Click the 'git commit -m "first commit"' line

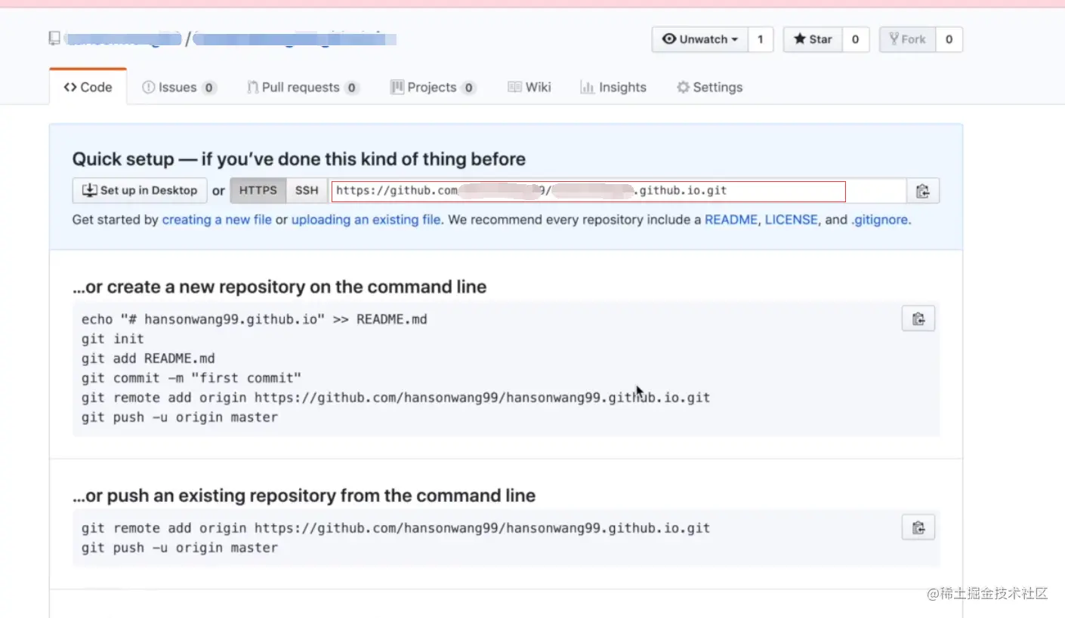(192, 378)
